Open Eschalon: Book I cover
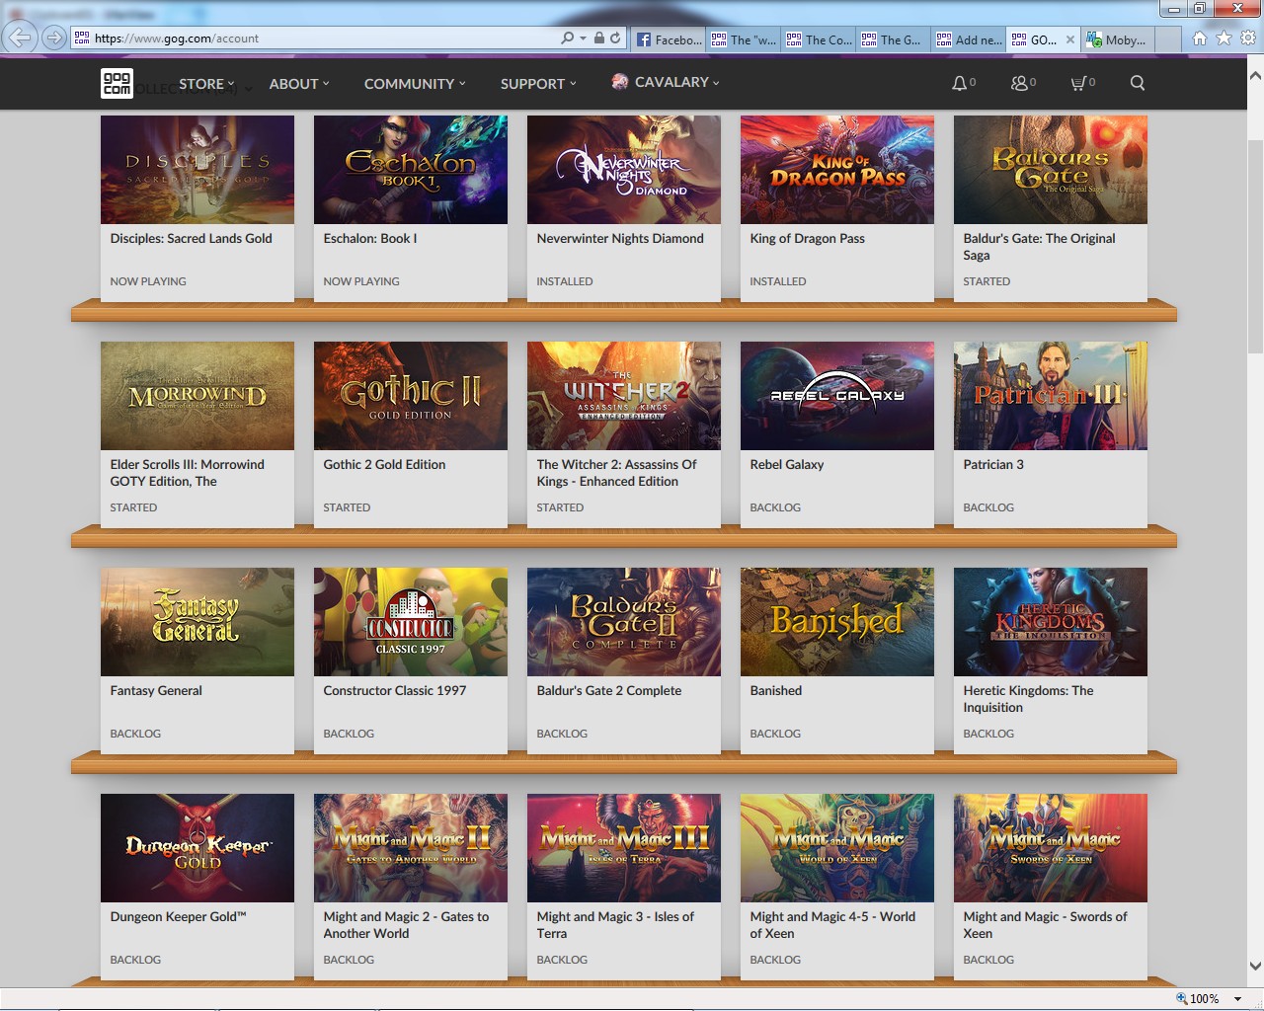 coord(411,170)
